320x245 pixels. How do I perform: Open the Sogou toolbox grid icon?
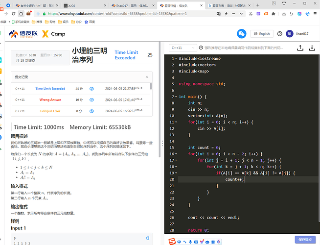point(213,242)
